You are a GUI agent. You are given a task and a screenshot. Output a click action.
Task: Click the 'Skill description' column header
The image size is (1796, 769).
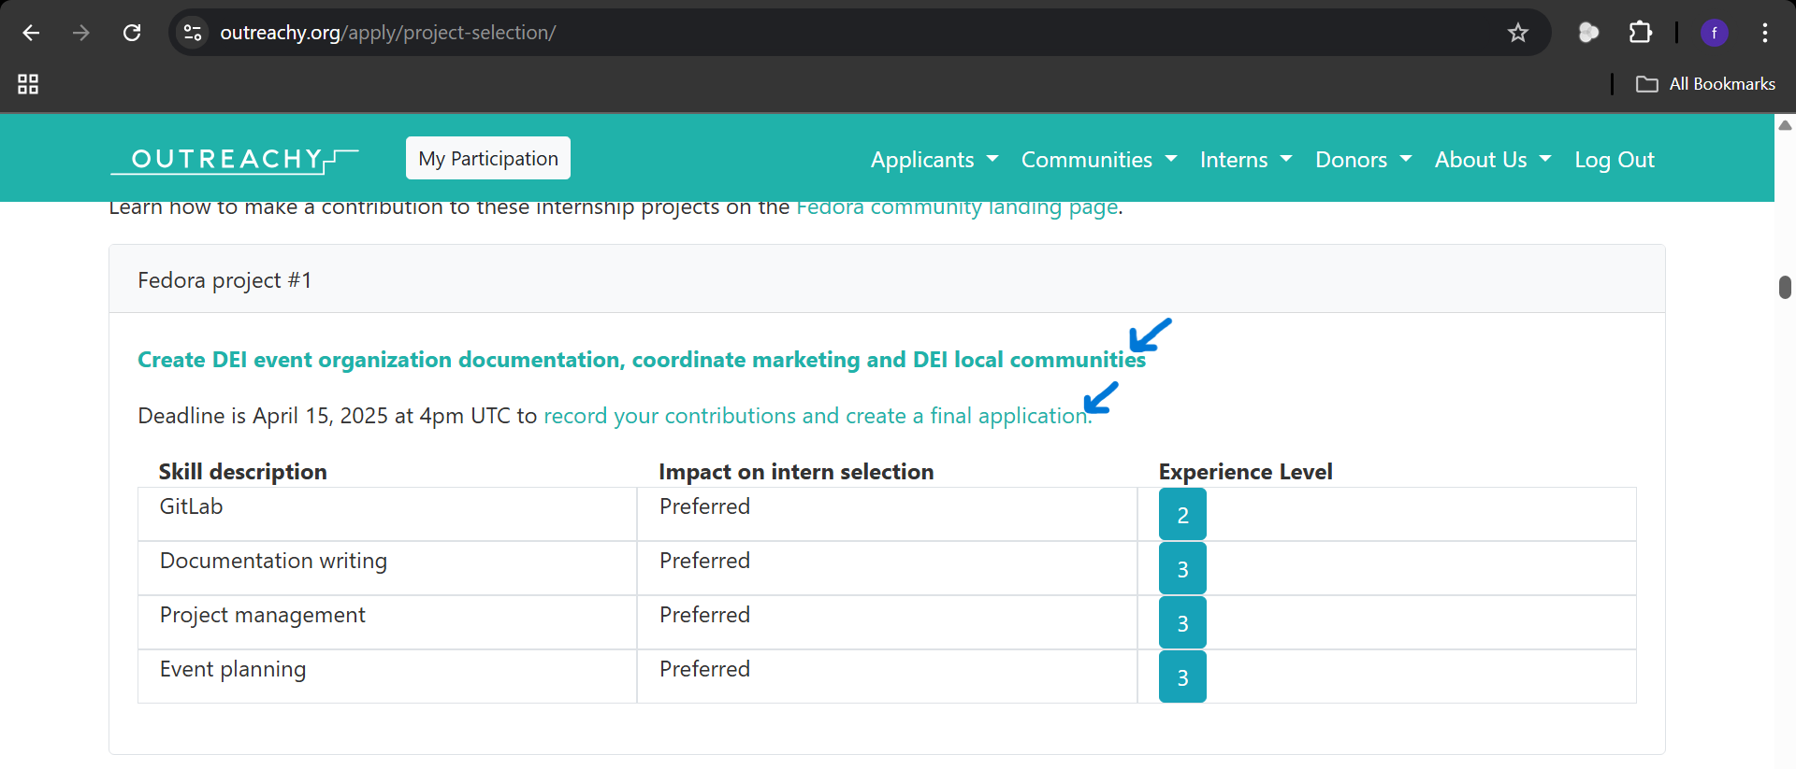tap(242, 472)
